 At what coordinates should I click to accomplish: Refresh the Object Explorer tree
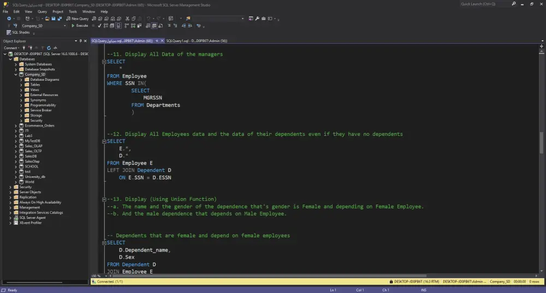tap(49, 47)
